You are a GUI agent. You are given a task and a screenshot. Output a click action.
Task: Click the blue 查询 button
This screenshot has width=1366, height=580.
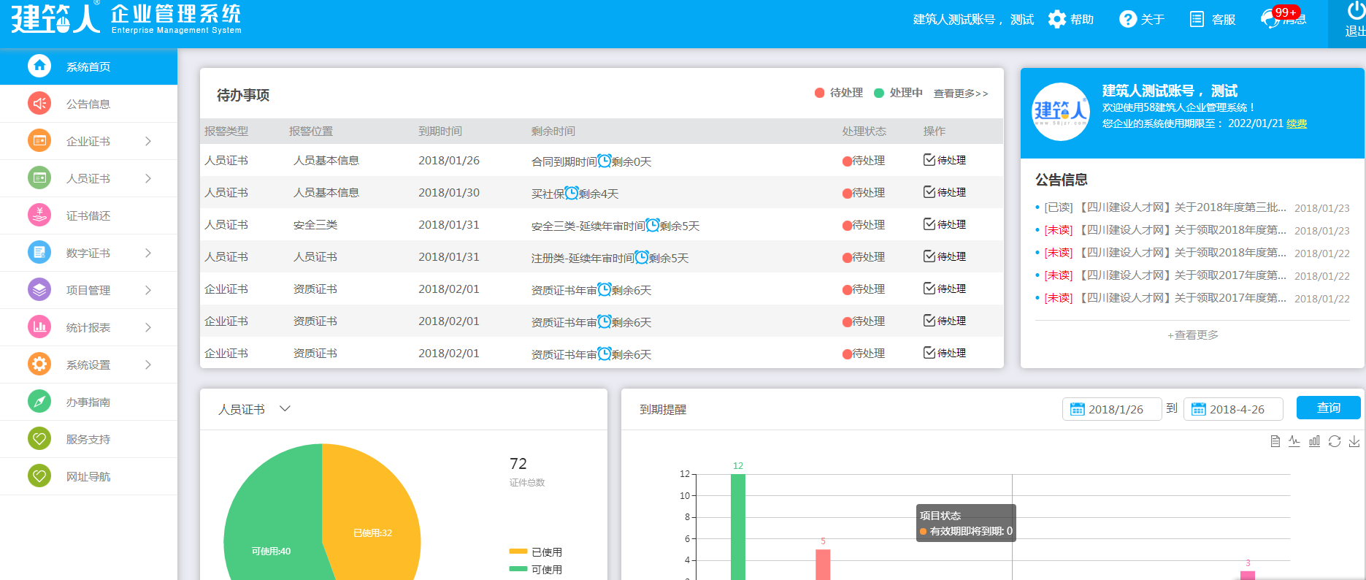pos(1328,408)
